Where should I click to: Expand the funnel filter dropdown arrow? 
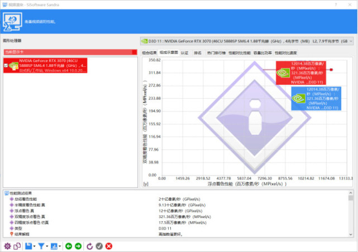47,246
